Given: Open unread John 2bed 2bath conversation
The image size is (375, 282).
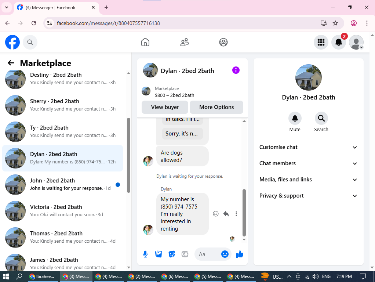Looking at the screenshot, I should 63,185.
